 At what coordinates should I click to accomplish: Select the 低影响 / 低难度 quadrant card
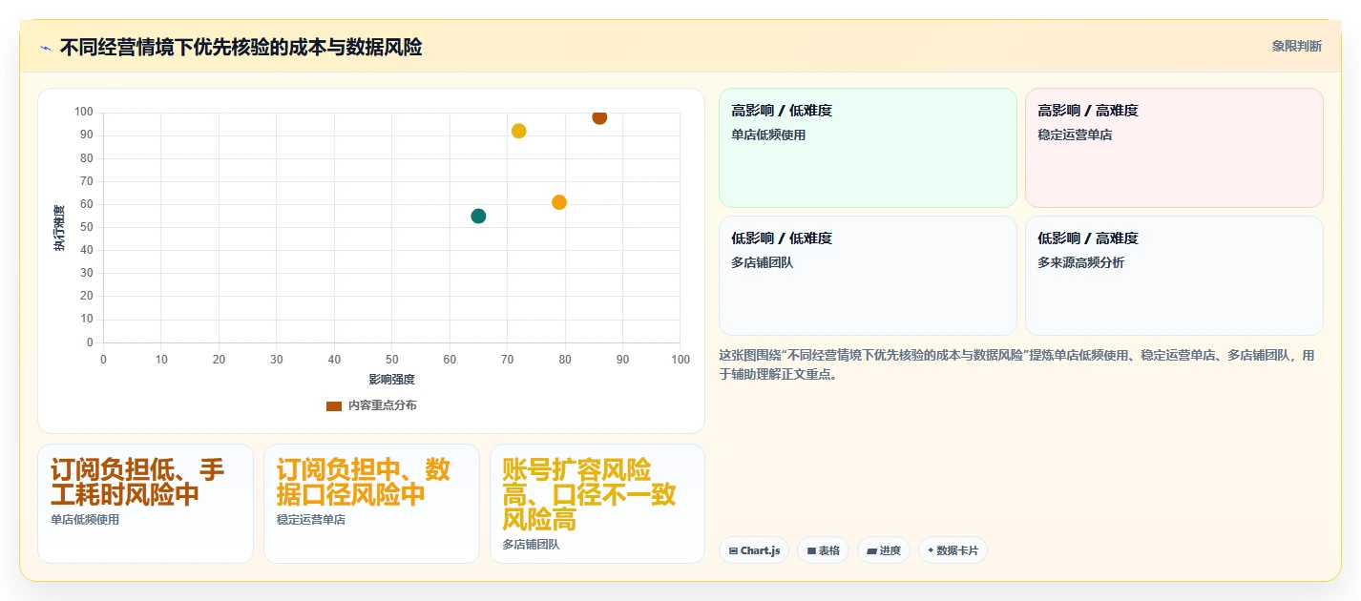pos(868,276)
